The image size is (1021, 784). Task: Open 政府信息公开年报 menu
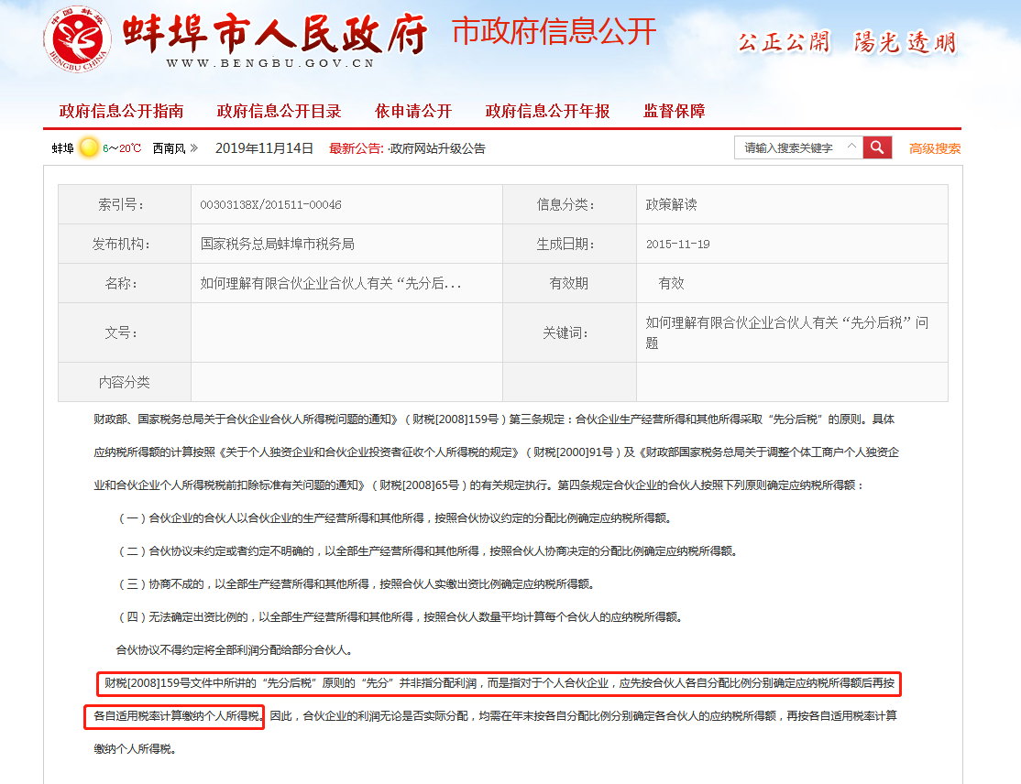tap(547, 111)
